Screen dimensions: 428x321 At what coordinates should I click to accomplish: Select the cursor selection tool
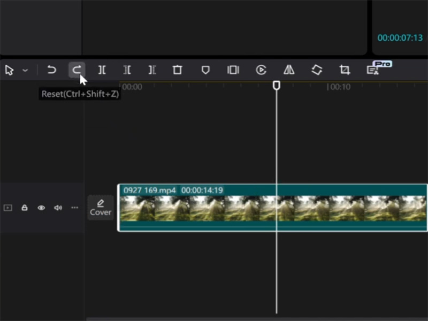pos(8,70)
